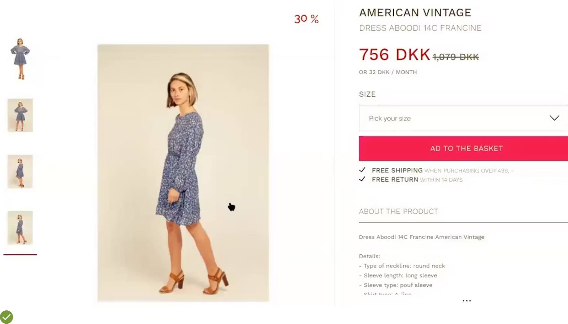Select the first front-view dress thumbnail
Image resolution: width=568 pixels, height=324 pixels.
(20, 59)
